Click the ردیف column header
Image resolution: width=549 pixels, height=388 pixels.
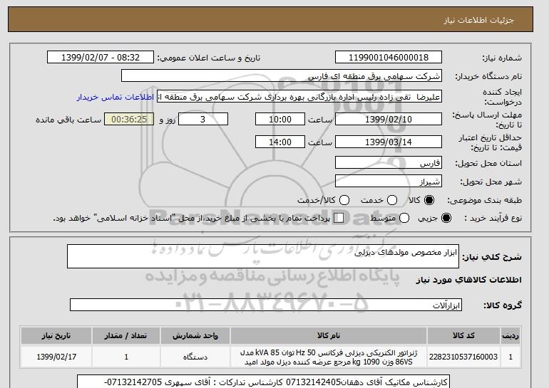(510, 335)
